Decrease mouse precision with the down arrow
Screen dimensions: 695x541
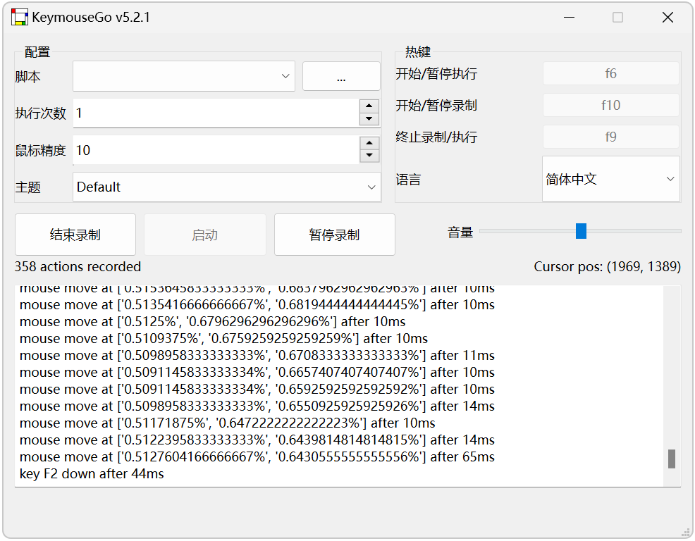pyautogui.click(x=369, y=156)
